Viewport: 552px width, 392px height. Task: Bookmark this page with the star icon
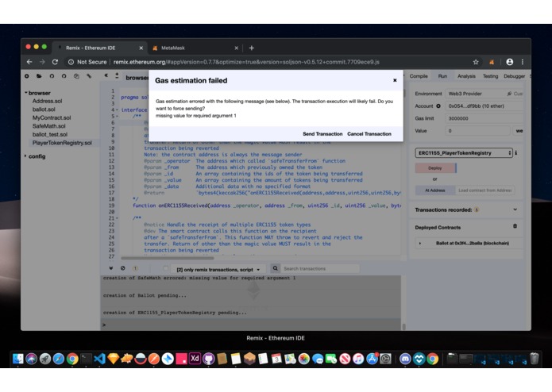click(x=476, y=62)
